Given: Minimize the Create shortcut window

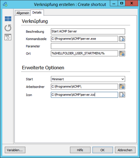Looking at the screenshot, I should click(x=114, y=3).
